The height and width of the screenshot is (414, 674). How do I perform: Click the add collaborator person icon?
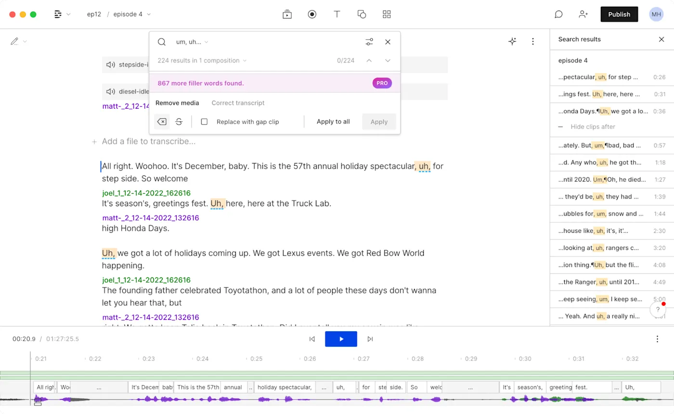point(583,14)
